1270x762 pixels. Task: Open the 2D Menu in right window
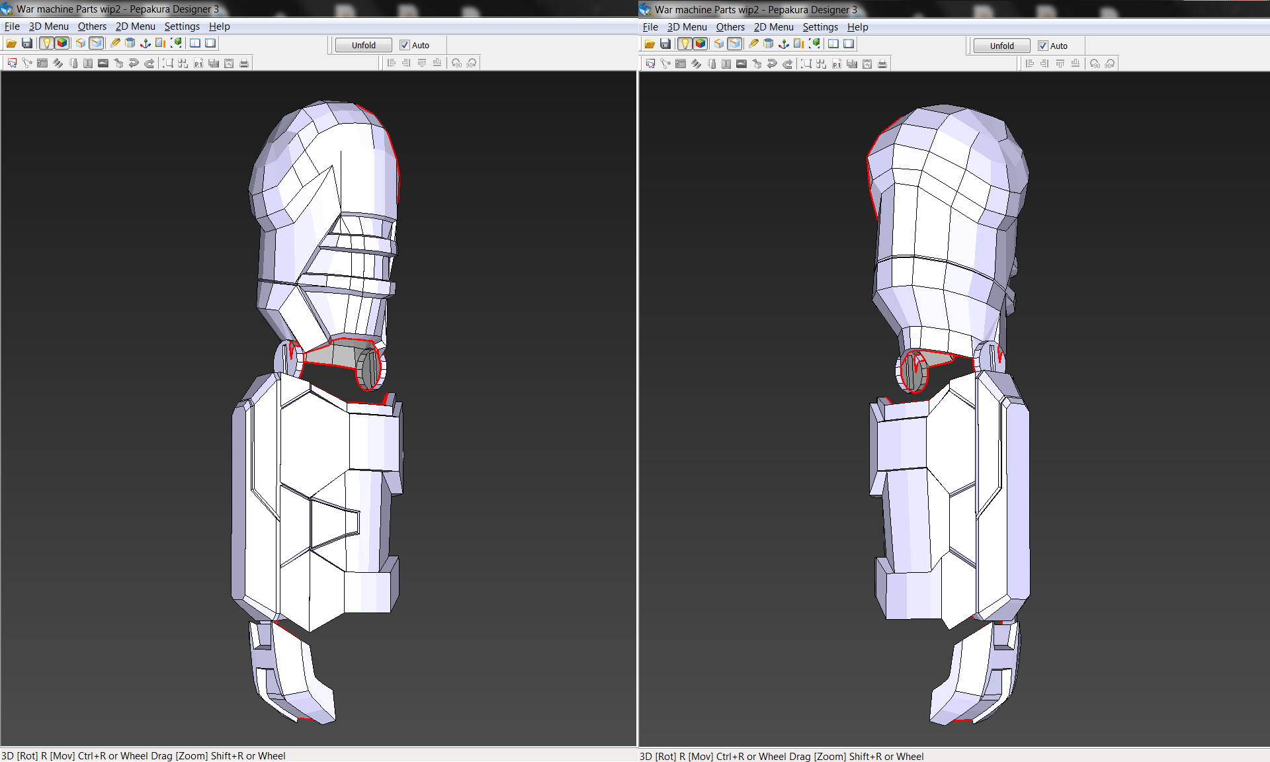coord(773,27)
